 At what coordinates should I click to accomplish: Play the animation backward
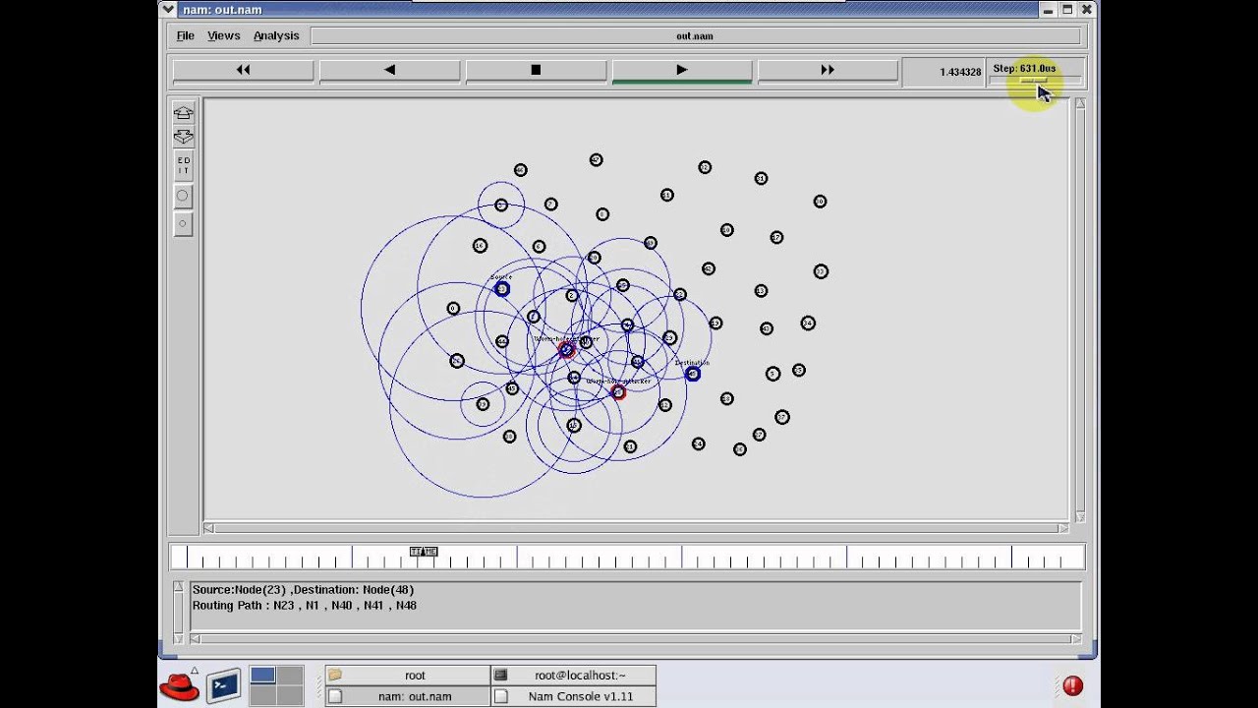pyautogui.click(x=389, y=70)
